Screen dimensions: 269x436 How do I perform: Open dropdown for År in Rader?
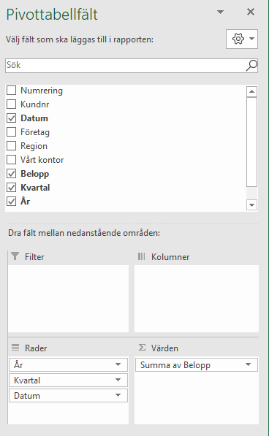[x=118, y=364]
